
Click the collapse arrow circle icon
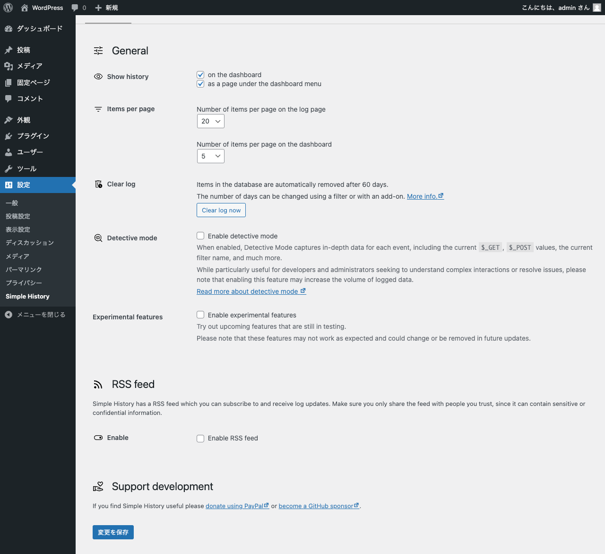[x=9, y=315]
